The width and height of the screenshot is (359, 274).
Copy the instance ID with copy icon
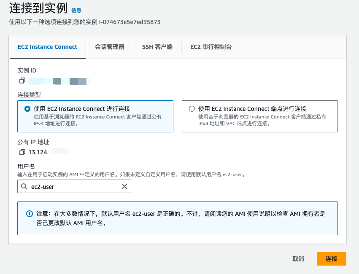(x=22, y=81)
